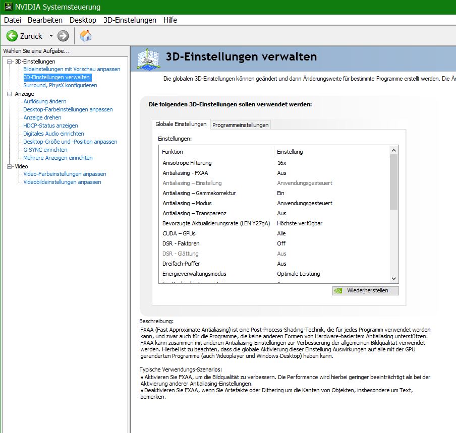Viewport: 456px width, 433px height.
Task: Open the Bearbeiten menu
Action: [45, 20]
